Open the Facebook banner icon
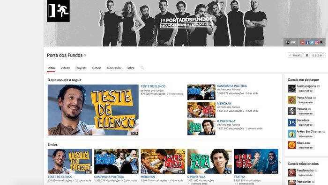This screenshot has width=328, height=185. click(x=307, y=43)
